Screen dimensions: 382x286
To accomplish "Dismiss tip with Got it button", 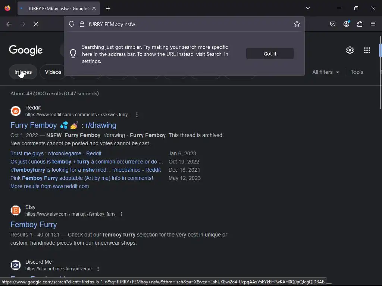I will point(270,54).
